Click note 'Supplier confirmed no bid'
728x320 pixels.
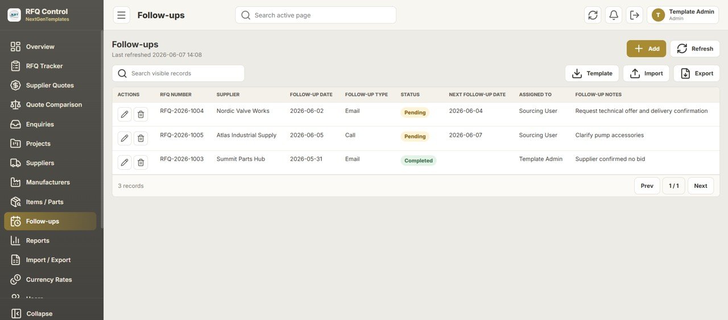coord(610,159)
